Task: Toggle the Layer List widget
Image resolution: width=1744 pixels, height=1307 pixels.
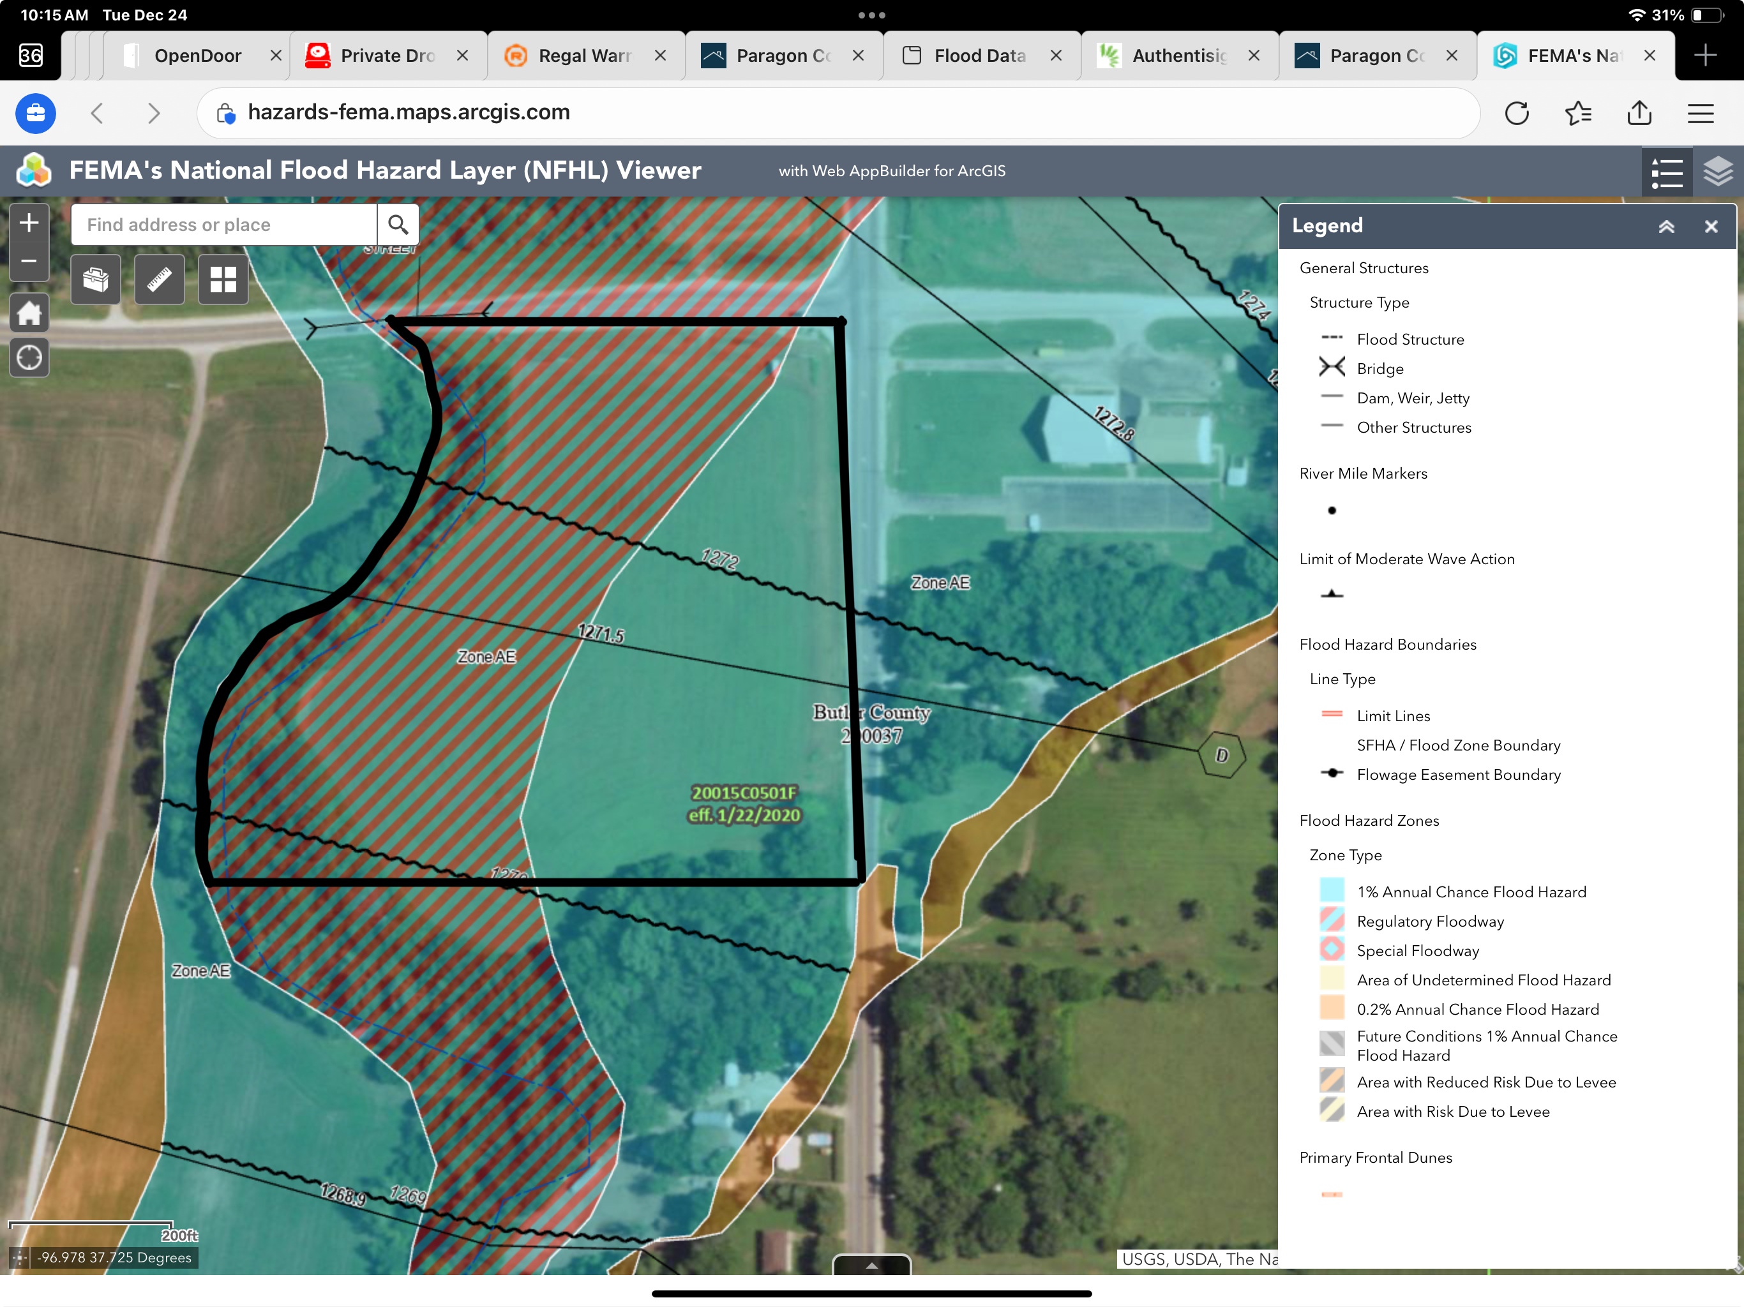Action: pyautogui.click(x=1717, y=172)
